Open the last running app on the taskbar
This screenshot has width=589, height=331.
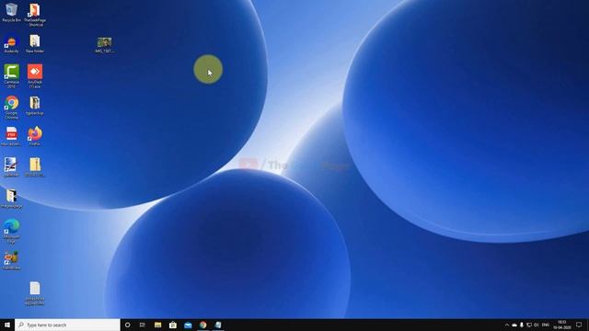click(218, 325)
